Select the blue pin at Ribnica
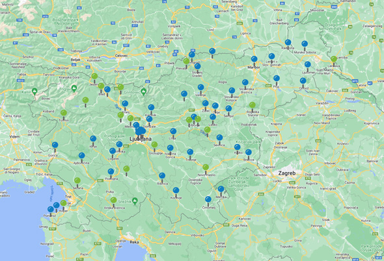This screenshot has width=384, height=261. click(162, 177)
